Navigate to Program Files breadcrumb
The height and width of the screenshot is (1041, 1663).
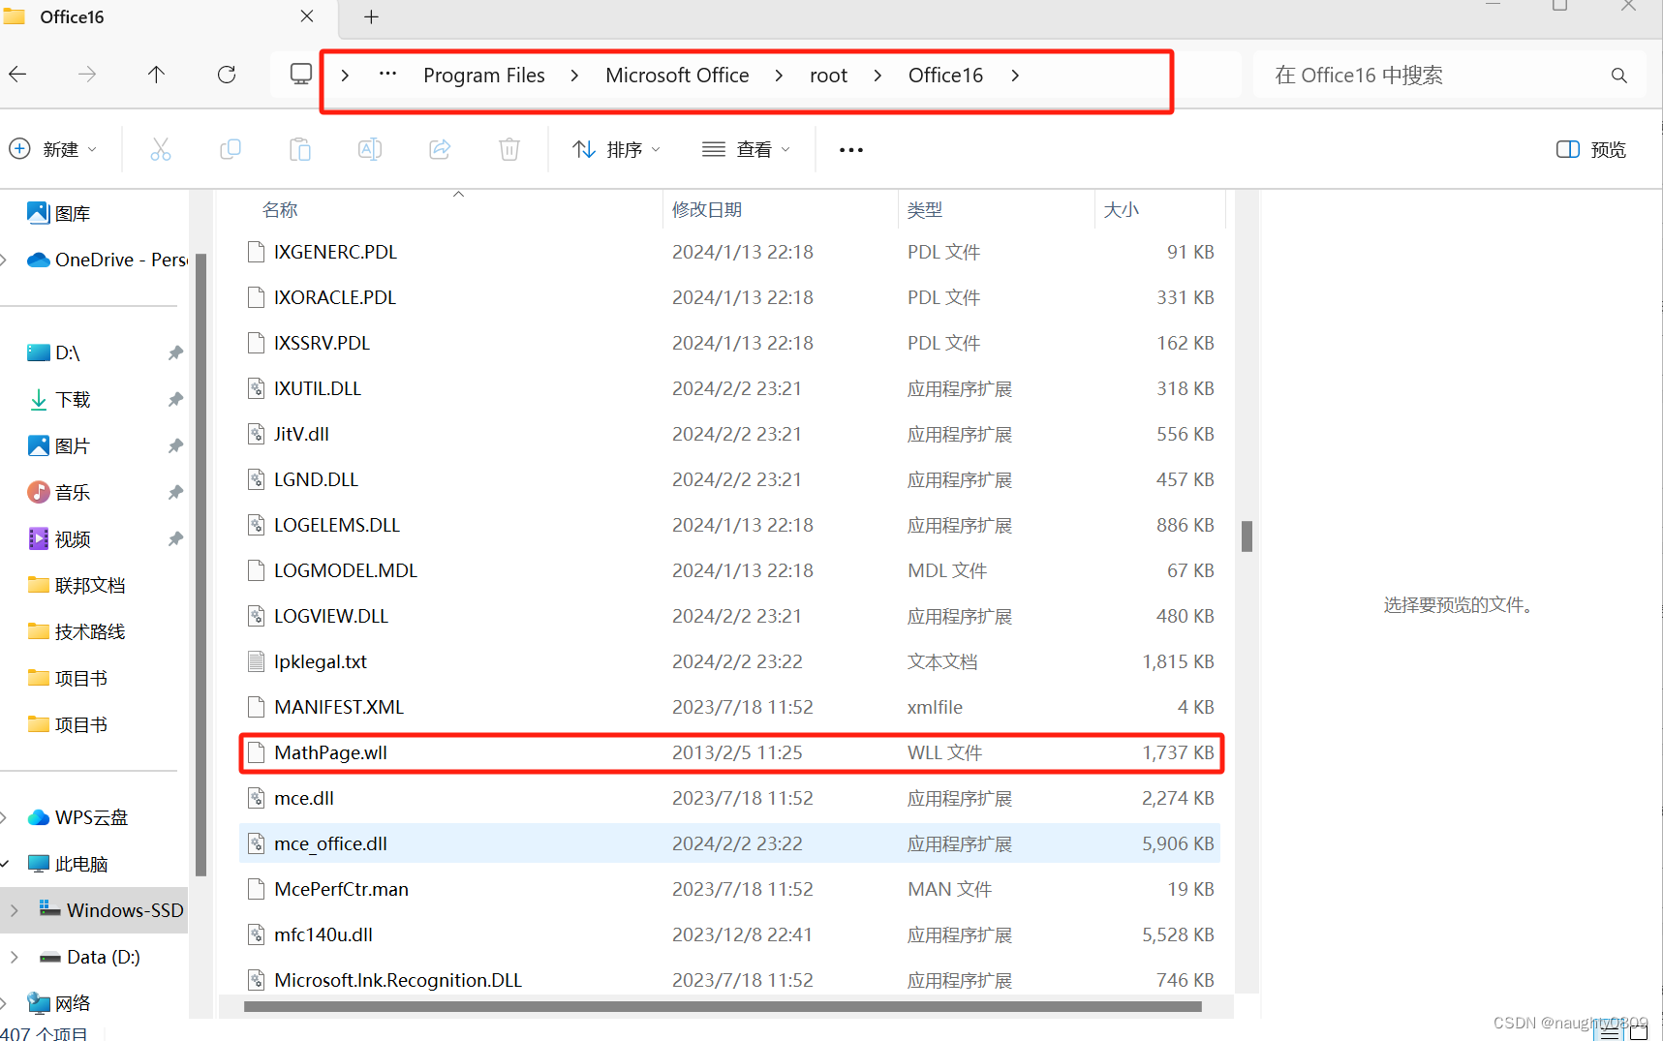(x=484, y=76)
